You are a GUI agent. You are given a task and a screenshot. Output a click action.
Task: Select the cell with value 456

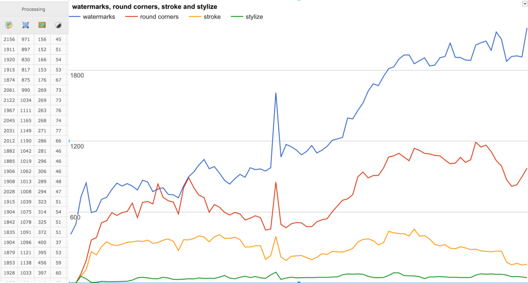click(42, 262)
